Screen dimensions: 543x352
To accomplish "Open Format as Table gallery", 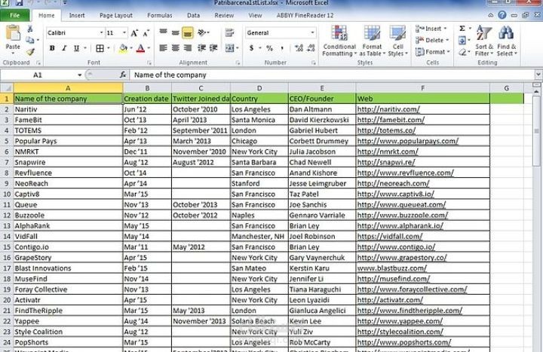I will coord(373,41).
